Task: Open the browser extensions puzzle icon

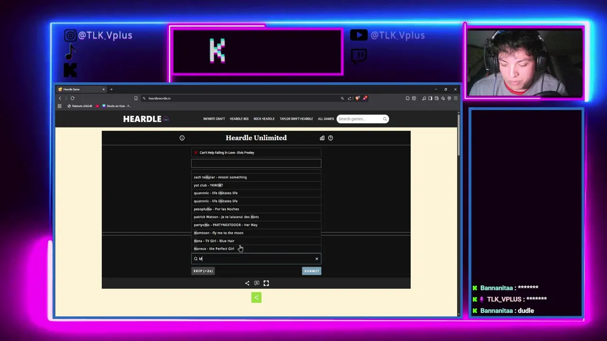Action: [x=407, y=98]
